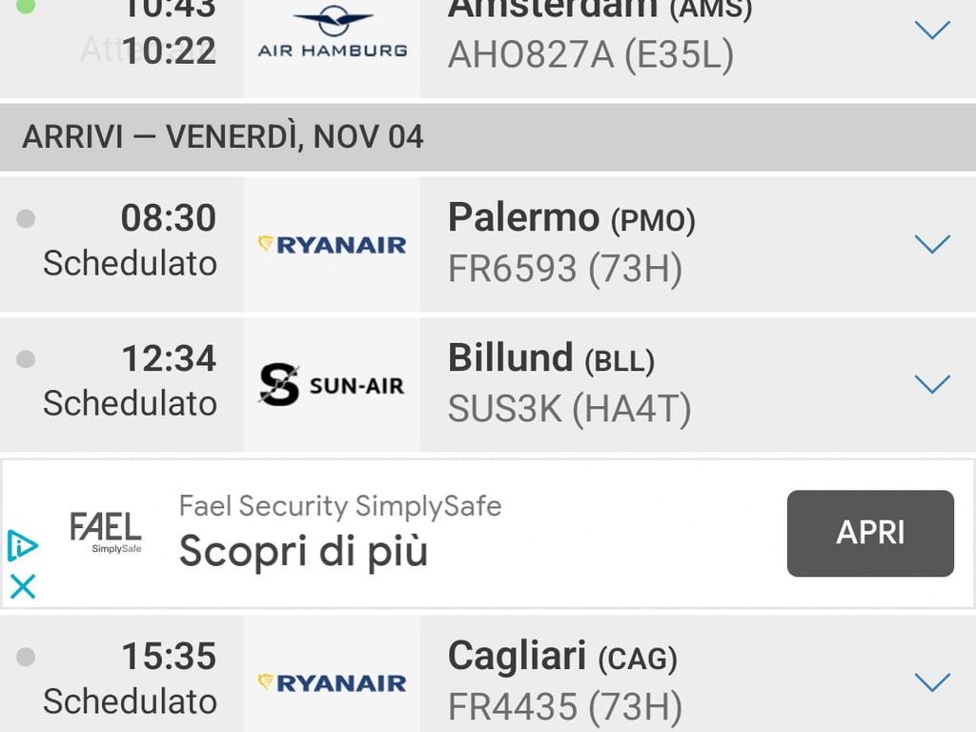Image resolution: width=976 pixels, height=732 pixels.
Task: Open the 'Scopri di più' ad link
Action: point(303,551)
